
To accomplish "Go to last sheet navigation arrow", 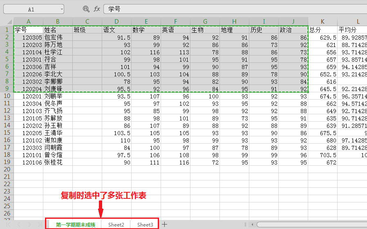I will [40, 225].
